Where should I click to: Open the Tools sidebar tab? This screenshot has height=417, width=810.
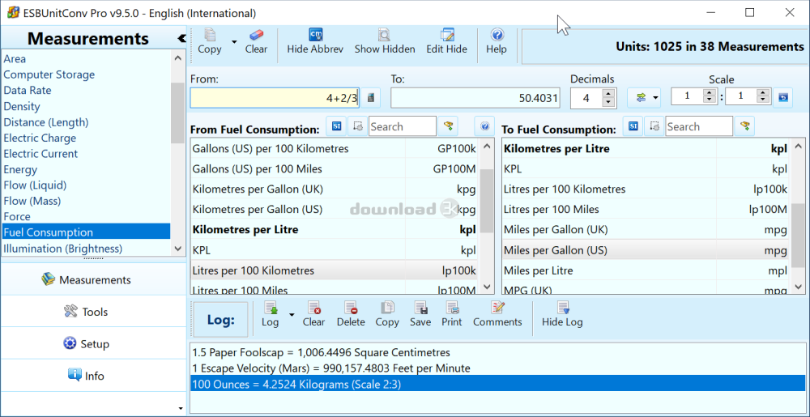pos(93,312)
